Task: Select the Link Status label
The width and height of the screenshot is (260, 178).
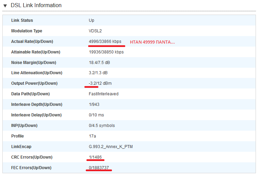Action: point(22,20)
